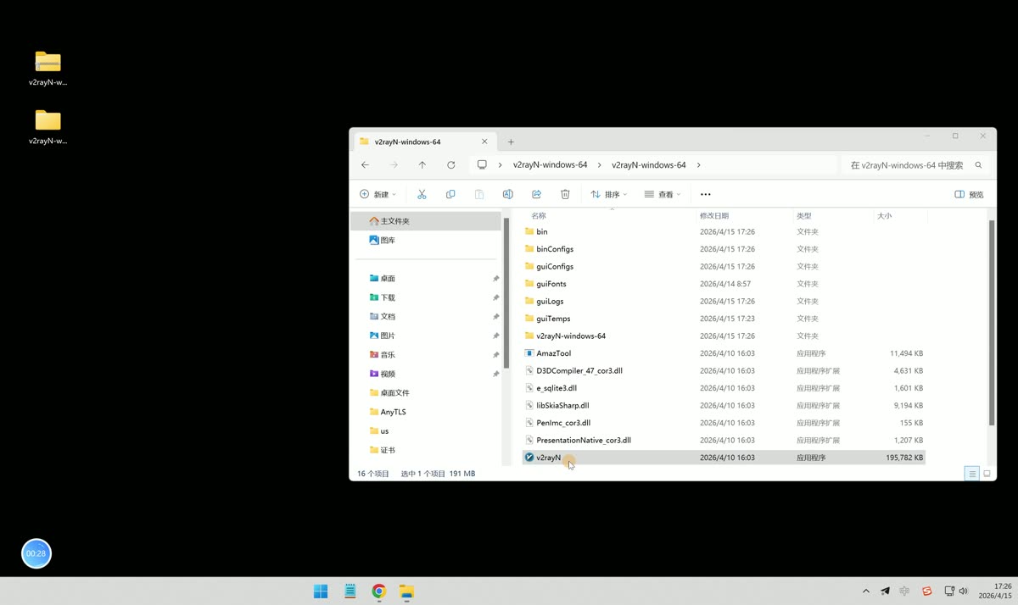Viewport: 1018px width, 605px height.
Task: Close the v2rayN-windows-64 tab
Action: 485,142
